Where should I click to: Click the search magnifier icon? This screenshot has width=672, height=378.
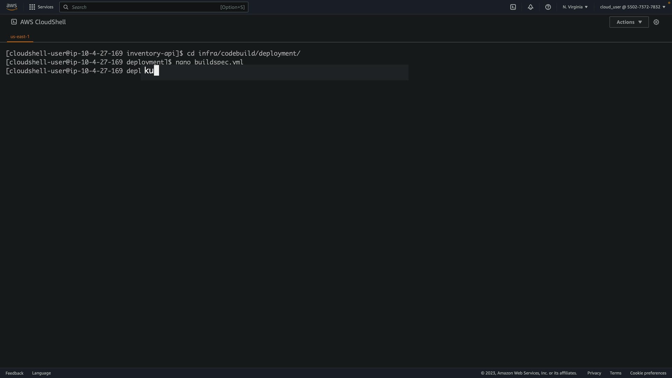[x=66, y=7]
